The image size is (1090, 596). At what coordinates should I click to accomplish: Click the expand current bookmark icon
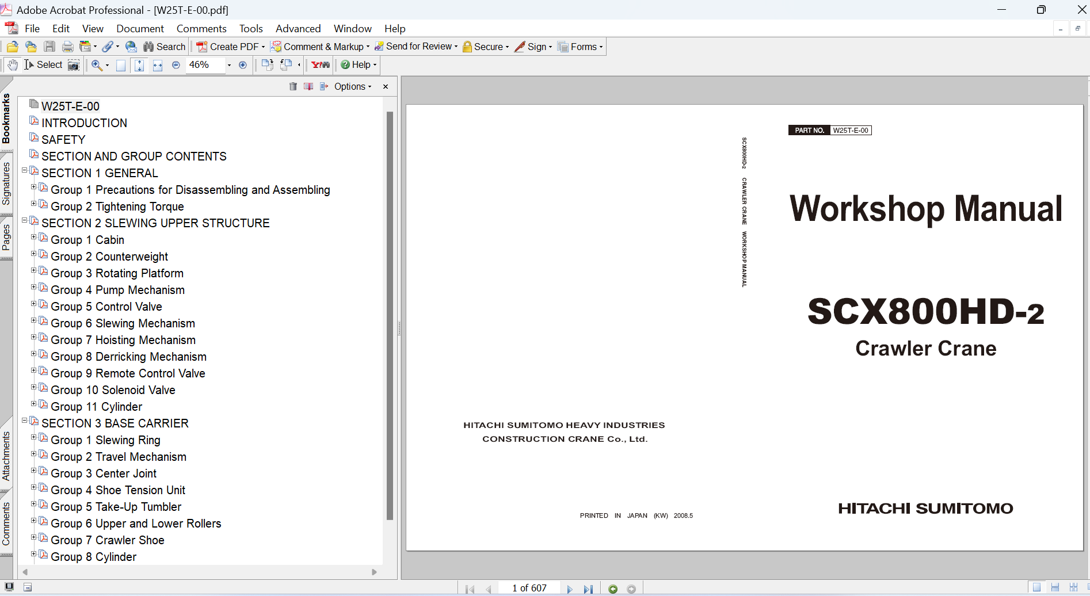(x=323, y=86)
